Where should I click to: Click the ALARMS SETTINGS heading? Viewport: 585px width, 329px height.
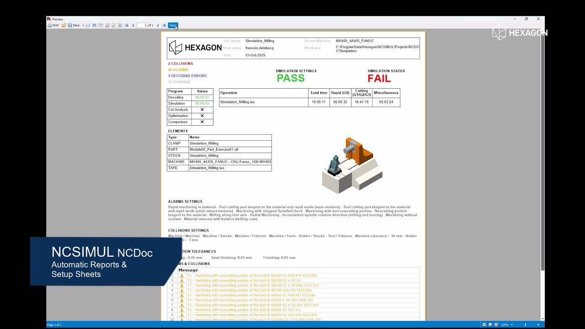(185, 202)
